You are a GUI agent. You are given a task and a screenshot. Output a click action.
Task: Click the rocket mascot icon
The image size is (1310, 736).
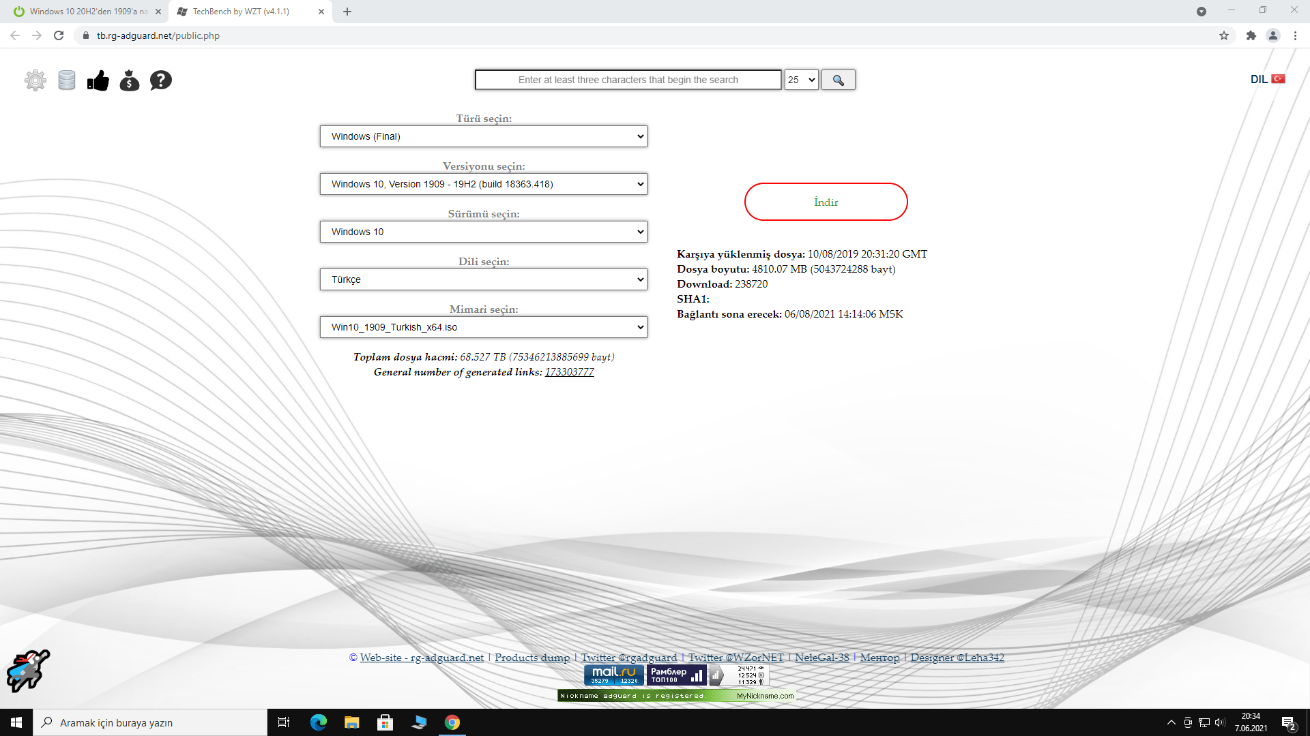[x=28, y=671]
